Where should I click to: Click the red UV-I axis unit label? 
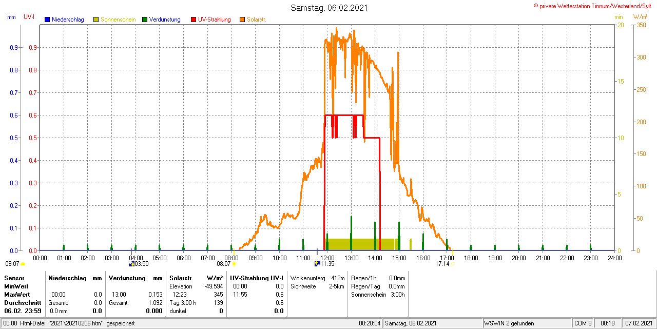tap(29, 17)
